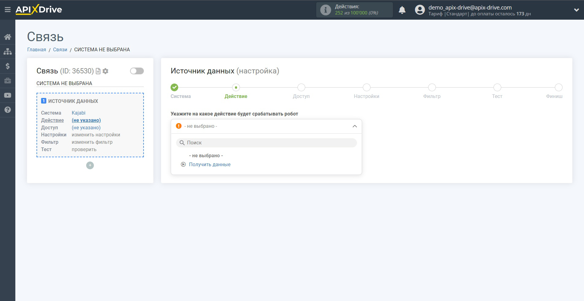
Task: Collapse the action dropdown chevron
Action: (355, 126)
